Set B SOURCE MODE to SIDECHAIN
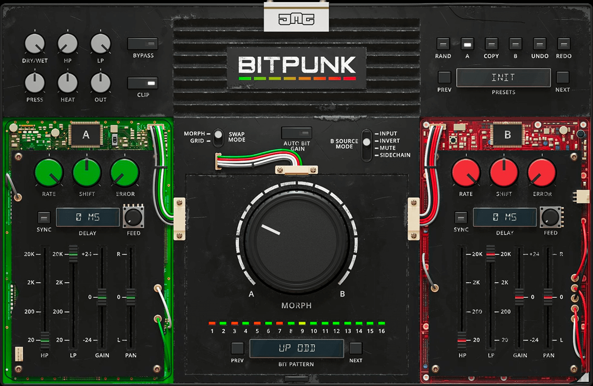 pos(366,154)
